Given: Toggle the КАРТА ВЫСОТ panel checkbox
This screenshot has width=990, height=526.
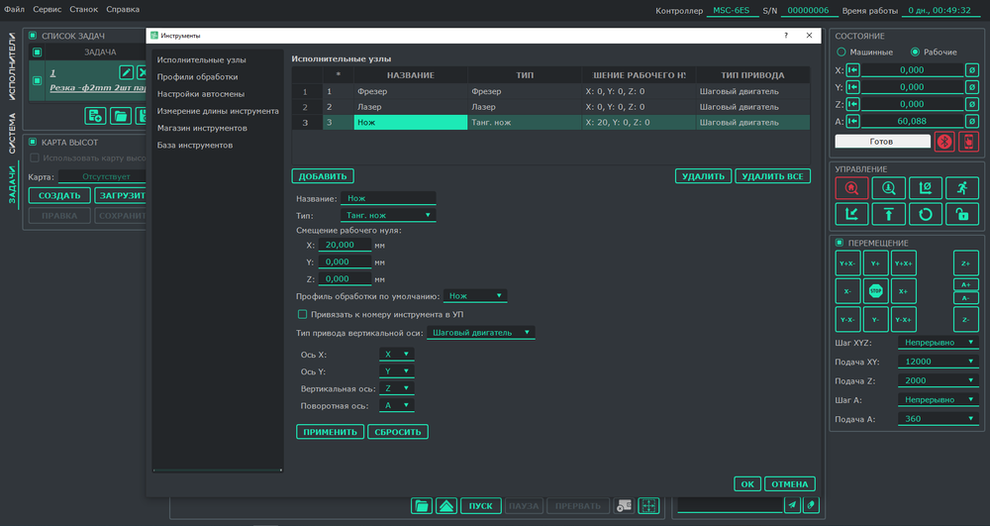Looking at the screenshot, I should coord(33,142).
